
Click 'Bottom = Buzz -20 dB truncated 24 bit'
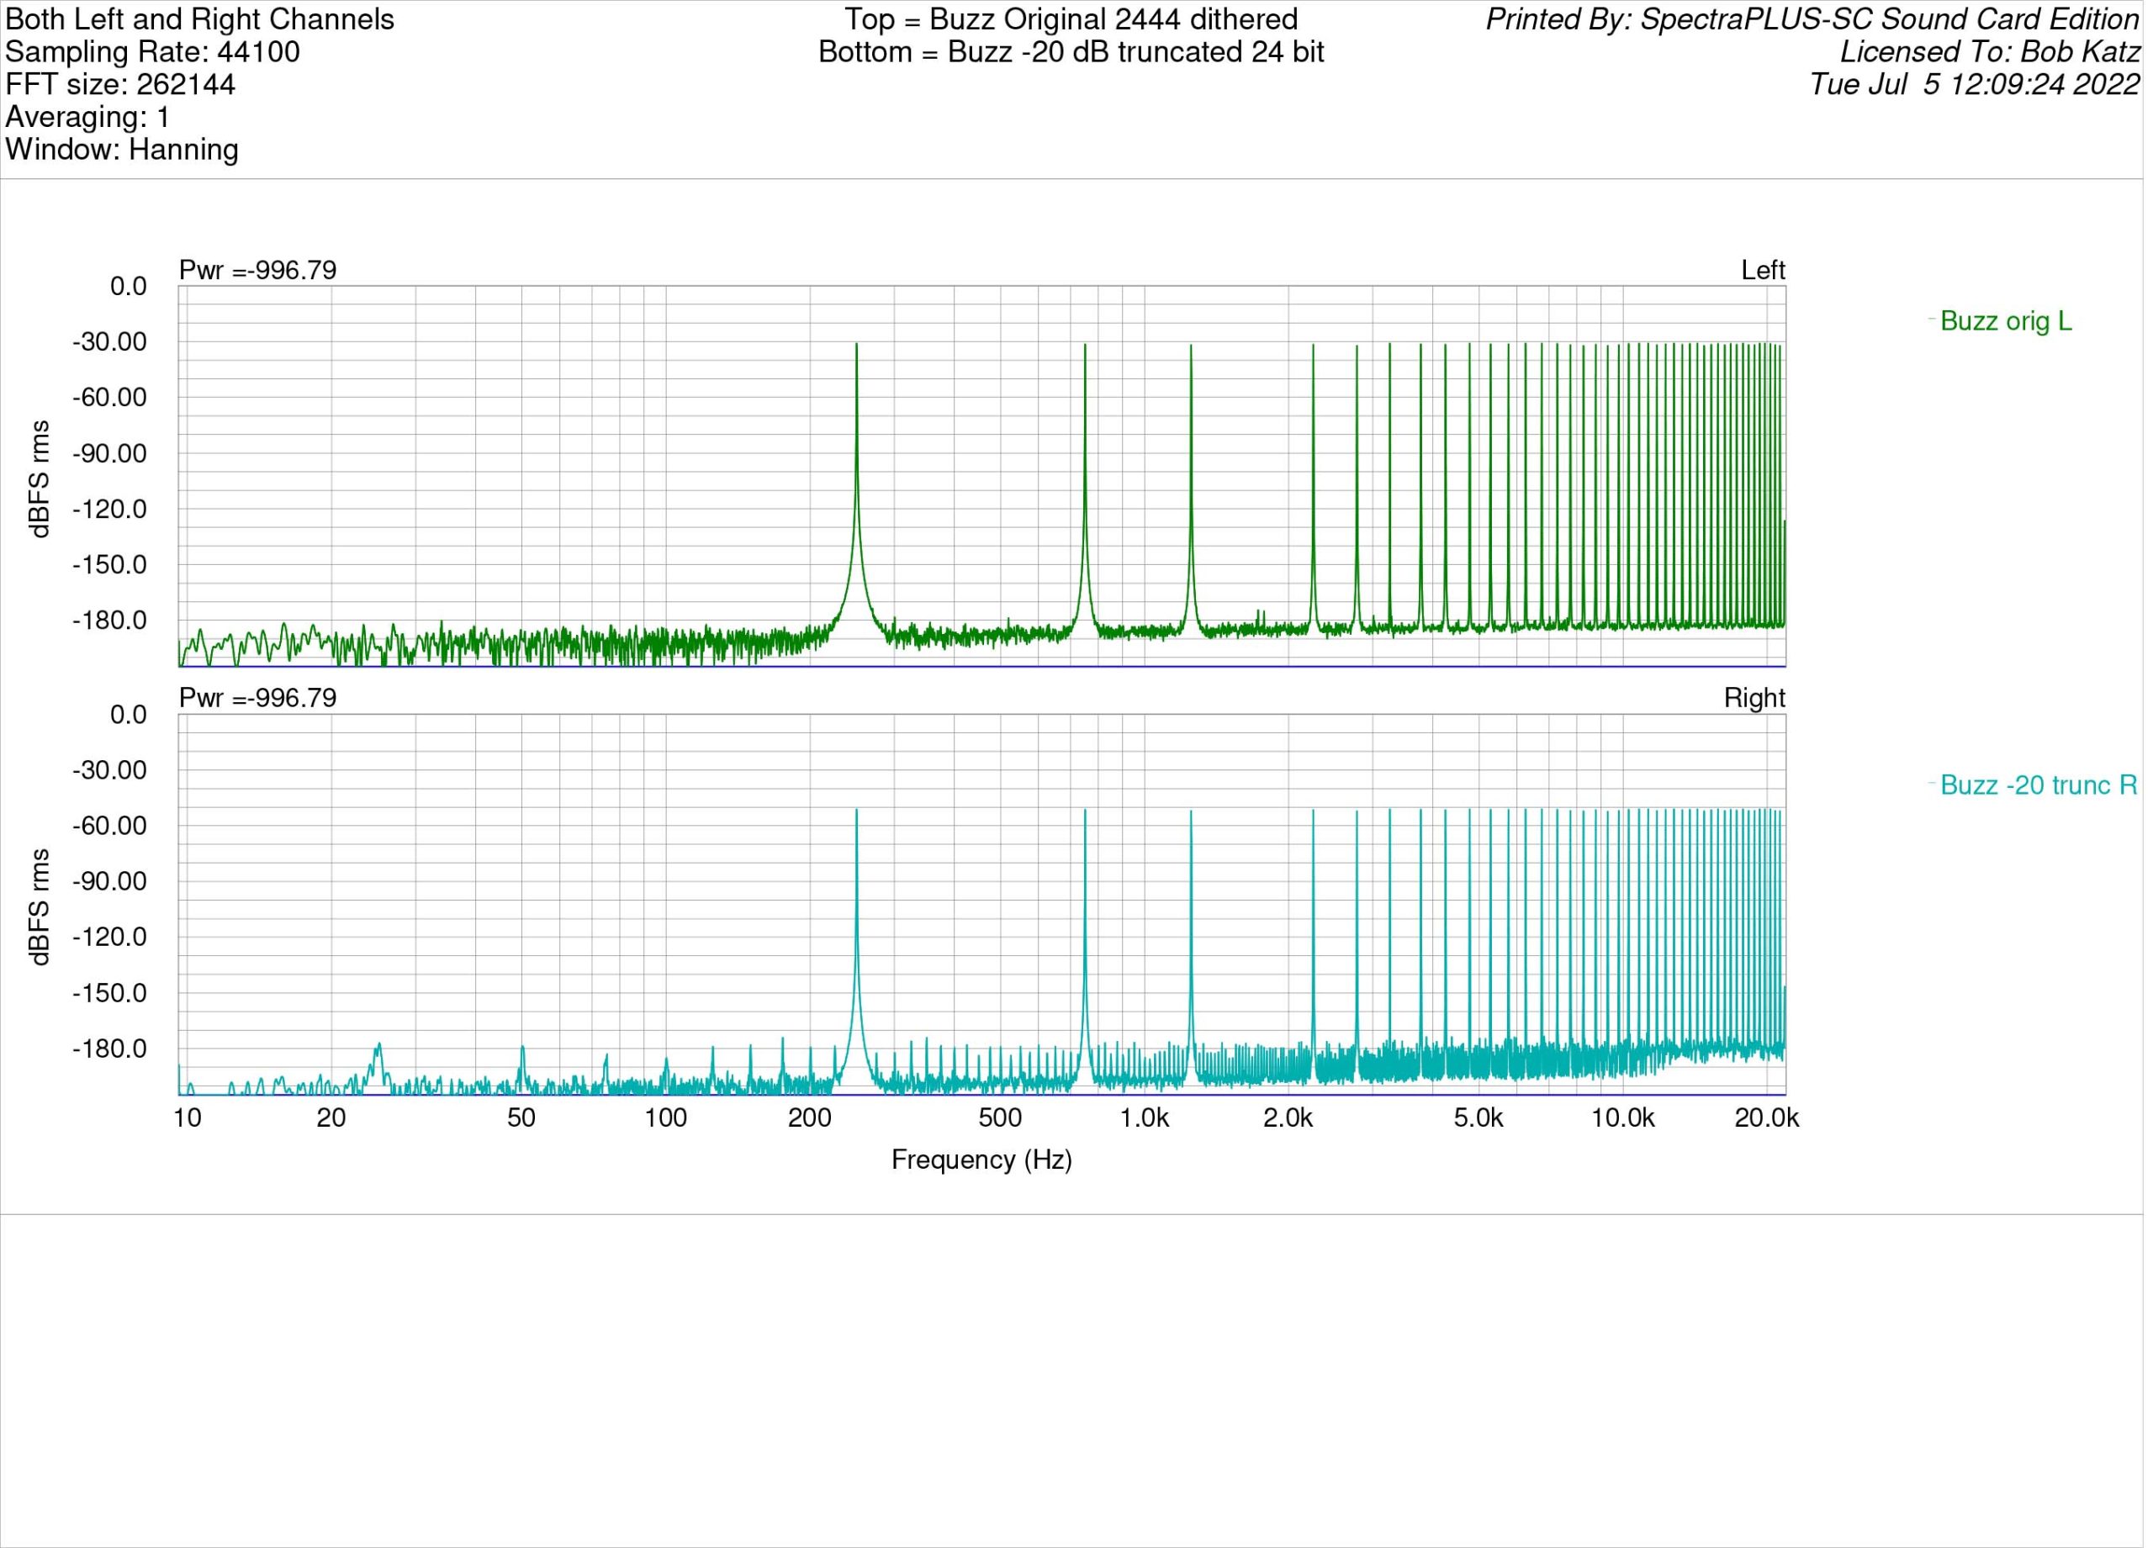pyautogui.click(x=1071, y=52)
